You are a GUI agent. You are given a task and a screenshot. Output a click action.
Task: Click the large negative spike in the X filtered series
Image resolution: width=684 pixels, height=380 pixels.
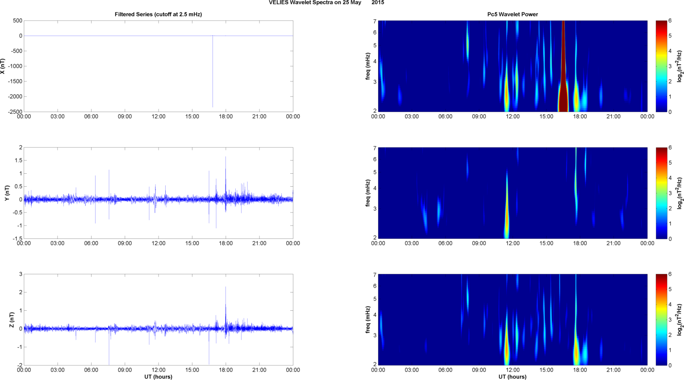pyautogui.click(x=213, y=71)
